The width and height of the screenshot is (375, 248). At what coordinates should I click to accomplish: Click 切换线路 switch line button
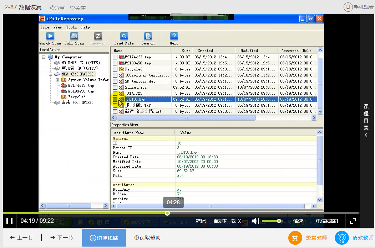coord(104,238)
